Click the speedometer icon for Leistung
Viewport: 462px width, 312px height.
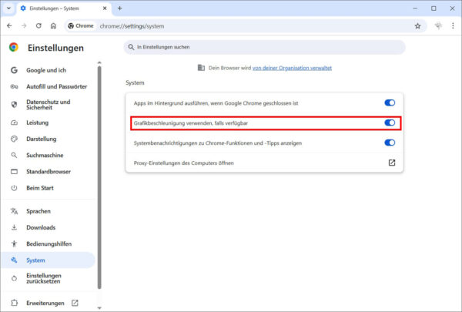[x=14, y=122]
